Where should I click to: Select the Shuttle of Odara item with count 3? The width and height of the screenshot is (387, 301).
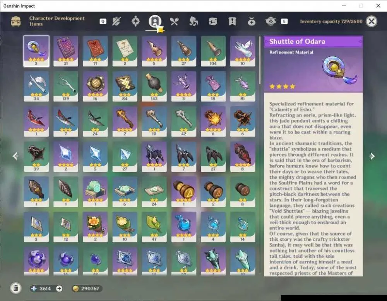36,51
